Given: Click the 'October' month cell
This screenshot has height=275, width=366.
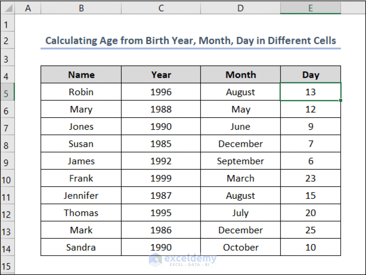Looking at the screenshot, I should tap(241, 247).
